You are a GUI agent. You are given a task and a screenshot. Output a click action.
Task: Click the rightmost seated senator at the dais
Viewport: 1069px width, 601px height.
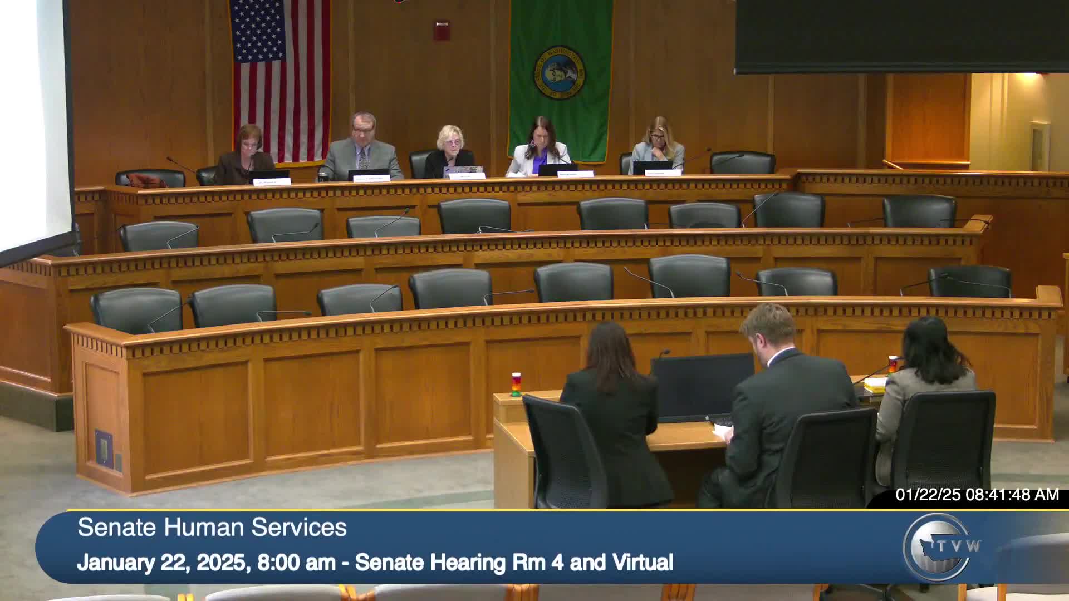[x=658, y=145]
